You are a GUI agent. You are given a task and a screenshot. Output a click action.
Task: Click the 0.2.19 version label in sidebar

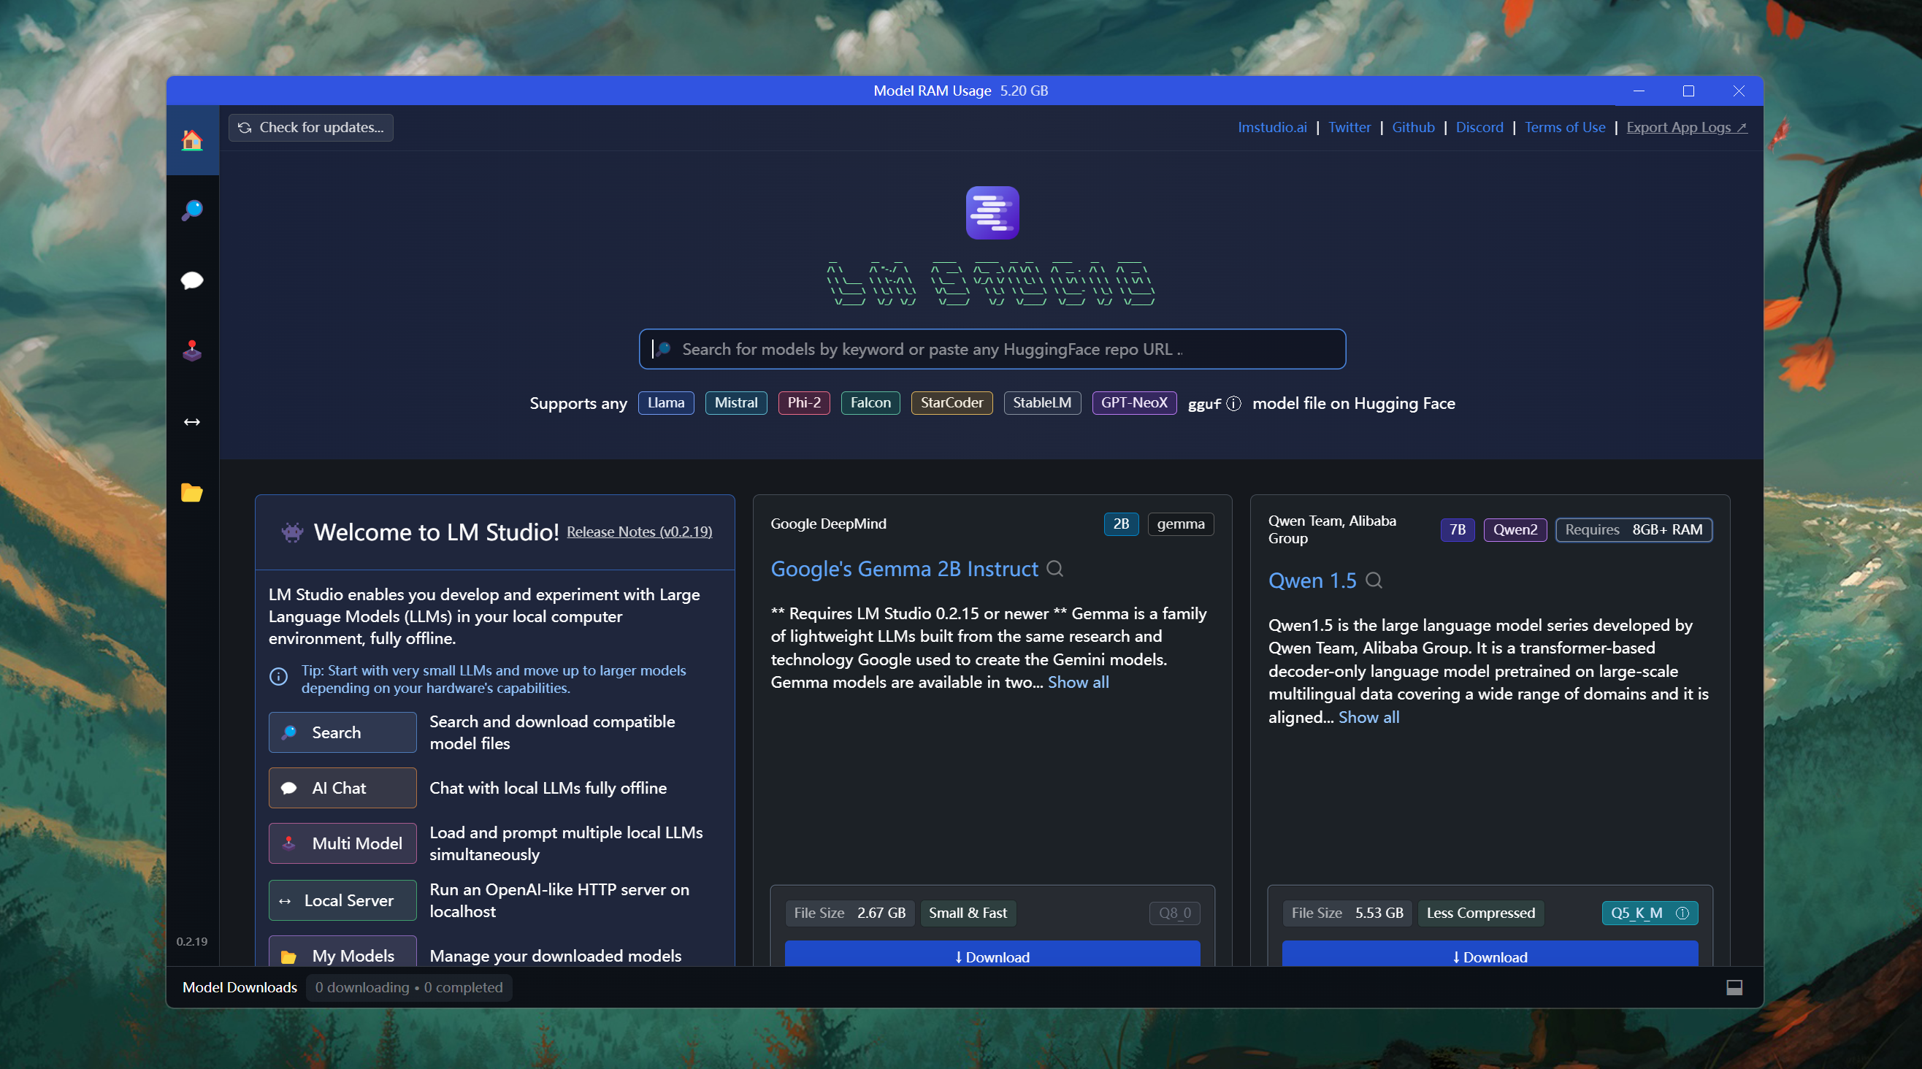[192, 941]
